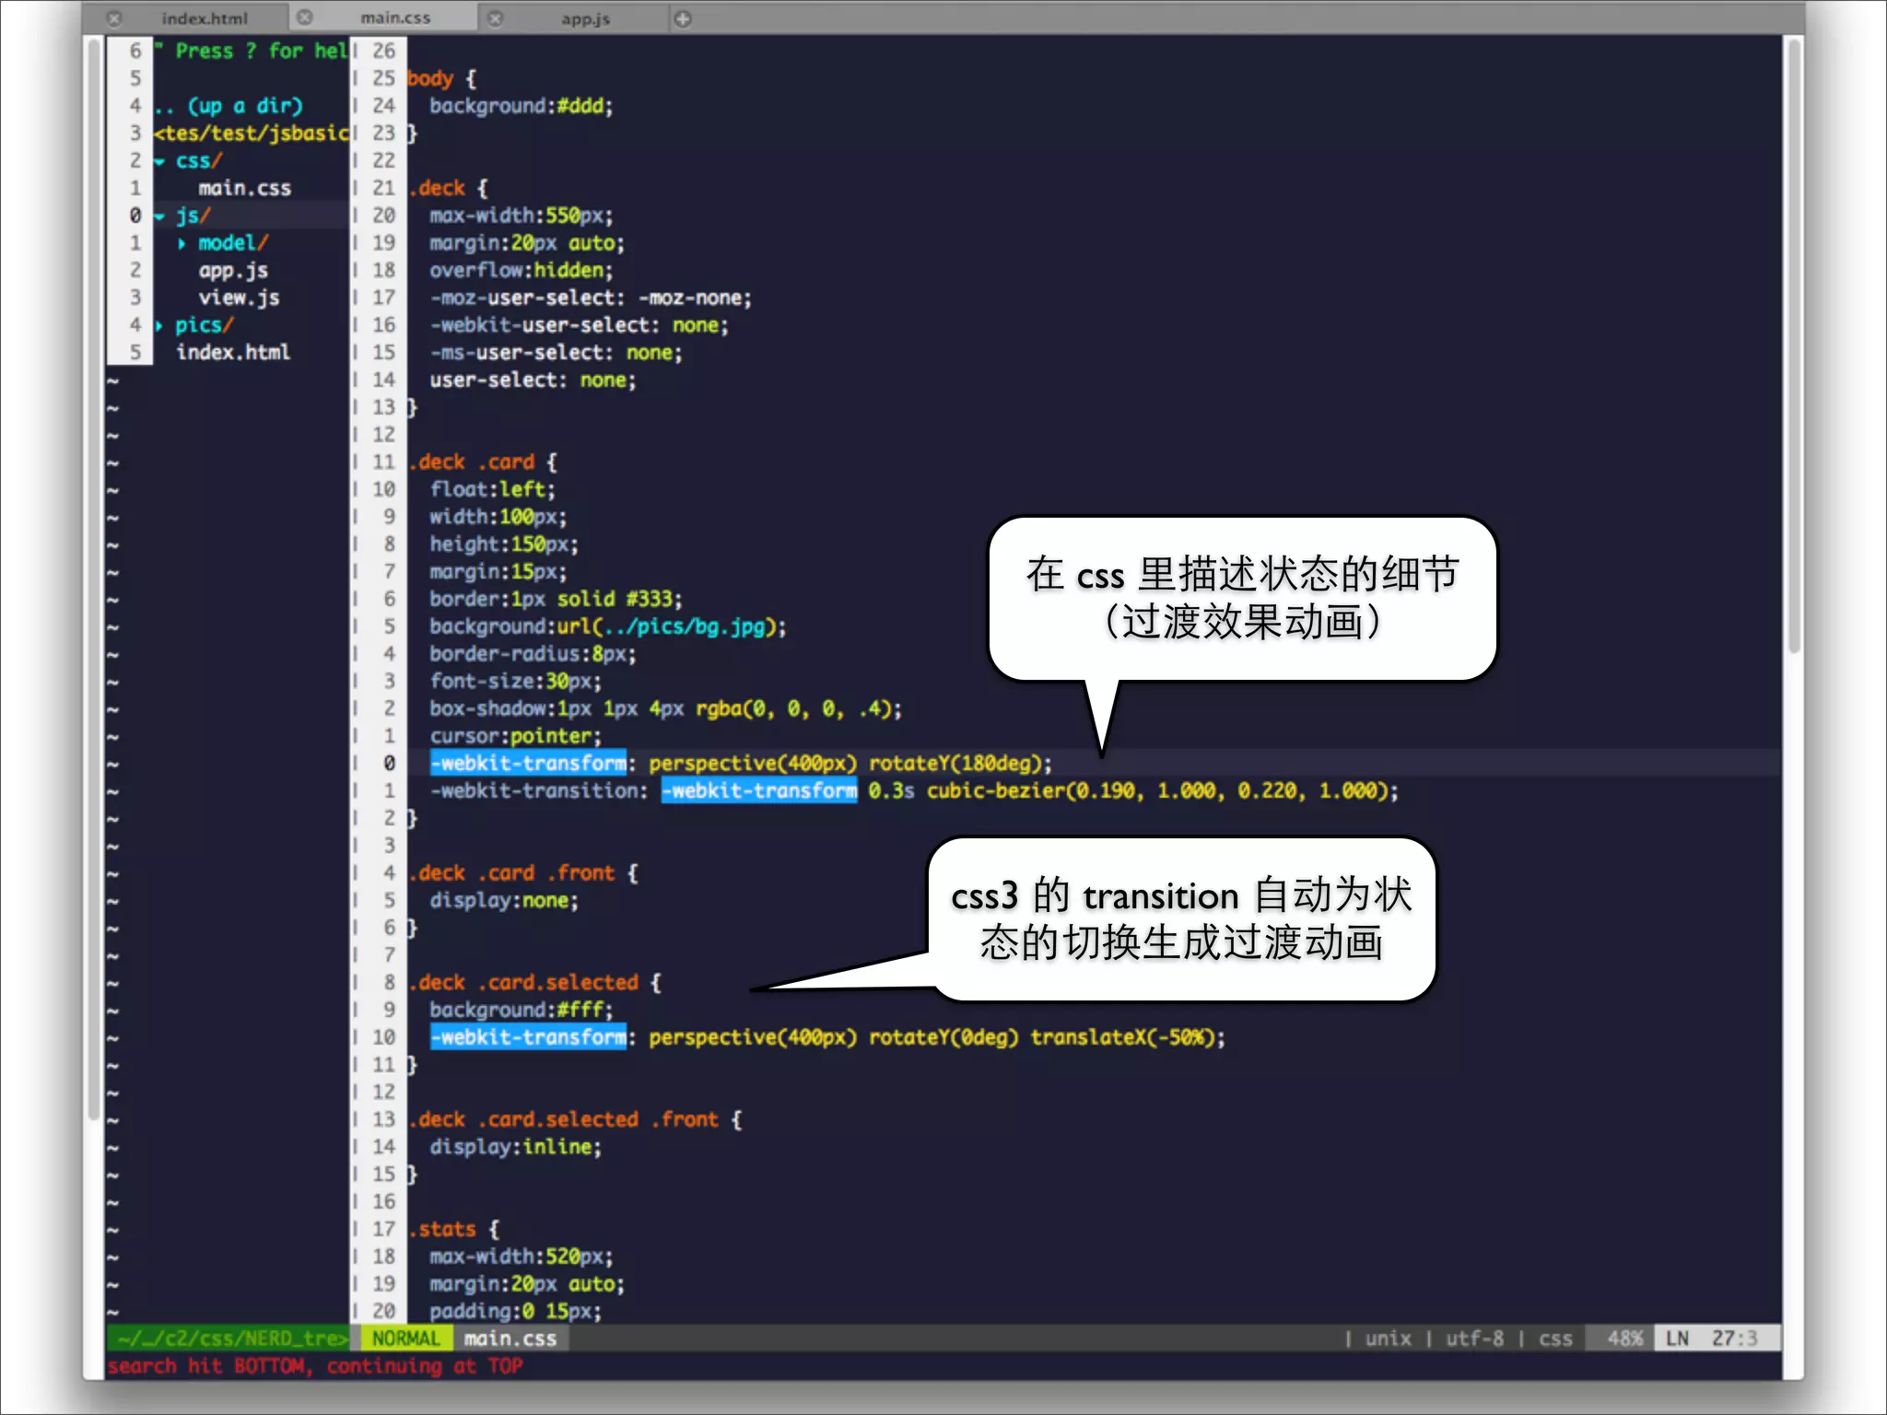Open index.html in the file tree
This screenshot has height=1415, width=1887.
pyautogui.click(x=233, y=352)
